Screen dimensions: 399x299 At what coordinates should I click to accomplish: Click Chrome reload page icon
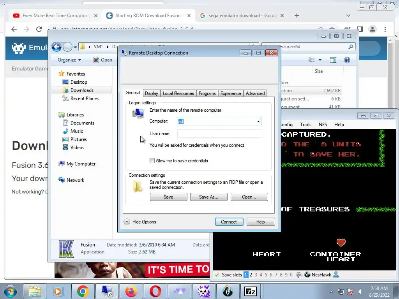tap(39, 29)
